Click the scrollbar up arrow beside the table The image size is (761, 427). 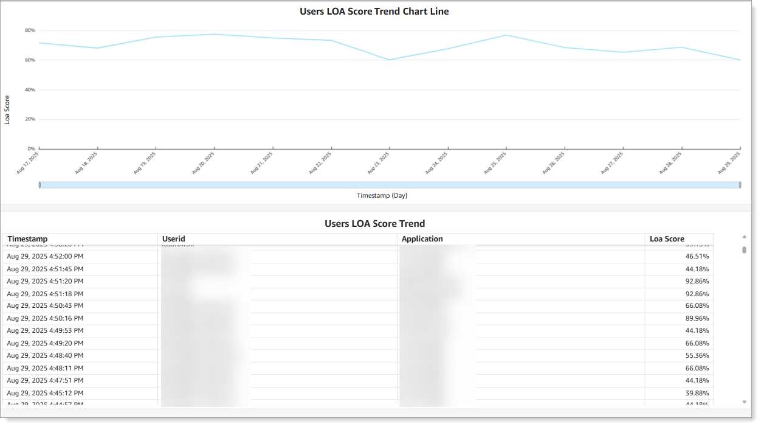click(743, 237)
